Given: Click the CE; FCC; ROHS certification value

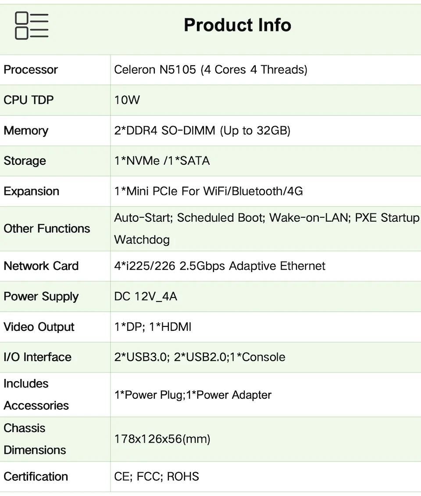Looking at the screenshot, I should [157, 476].
